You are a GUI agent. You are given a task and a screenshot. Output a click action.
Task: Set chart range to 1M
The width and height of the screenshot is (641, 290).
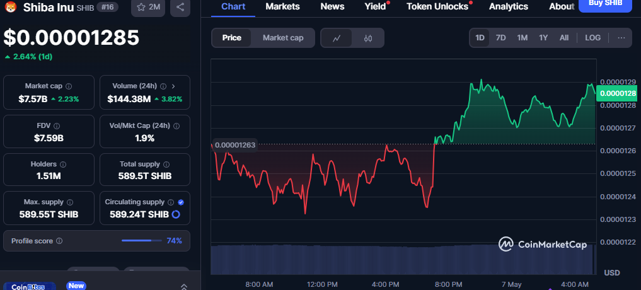tap(522, 38)
